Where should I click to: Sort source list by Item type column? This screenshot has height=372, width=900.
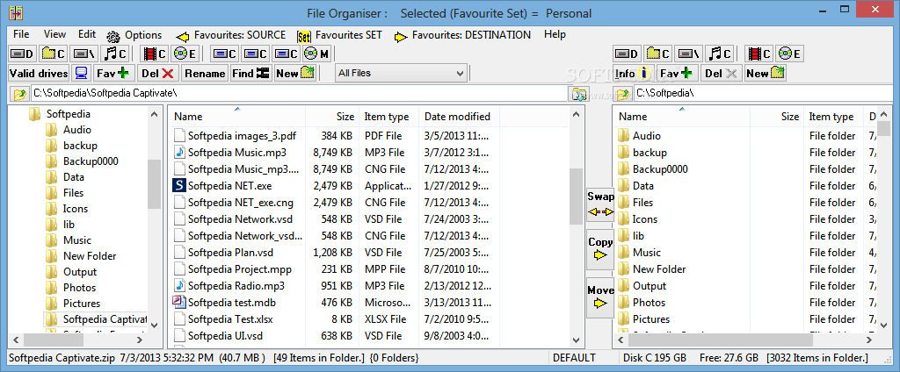click(388, 117)
